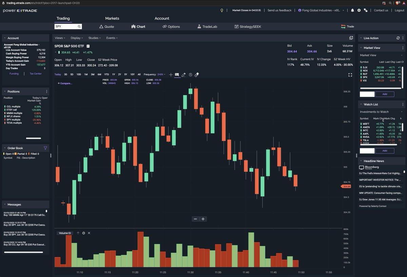The image size is (407, 277).
Task: Open the Studies dropdown
Action: click(x=95, y=38)
